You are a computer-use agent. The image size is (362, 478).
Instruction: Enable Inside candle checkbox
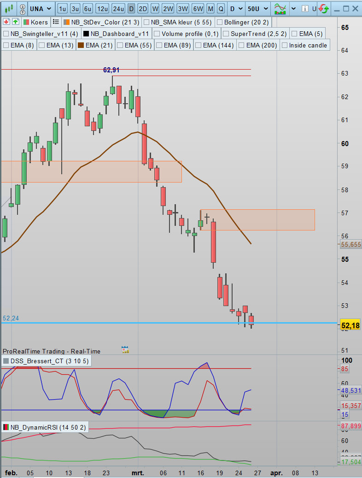pyautogui.click(x=284, y=46)
